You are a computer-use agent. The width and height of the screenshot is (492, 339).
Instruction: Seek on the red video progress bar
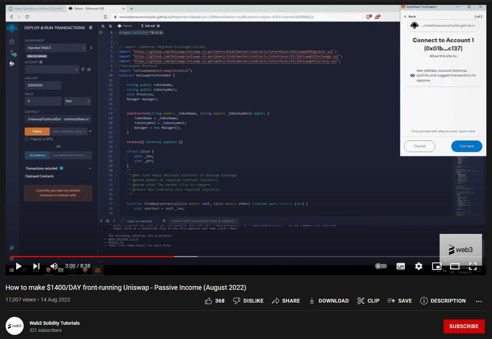(113, 257)
